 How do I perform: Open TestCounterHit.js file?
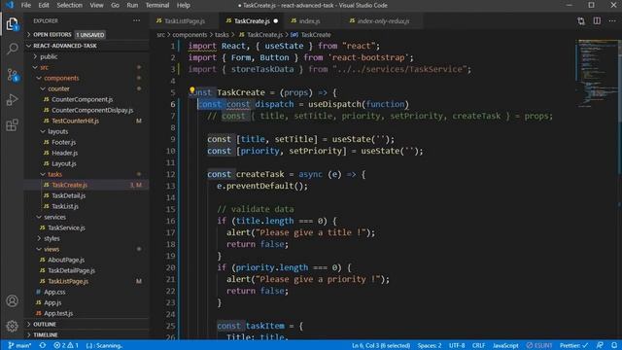[76, 121]
